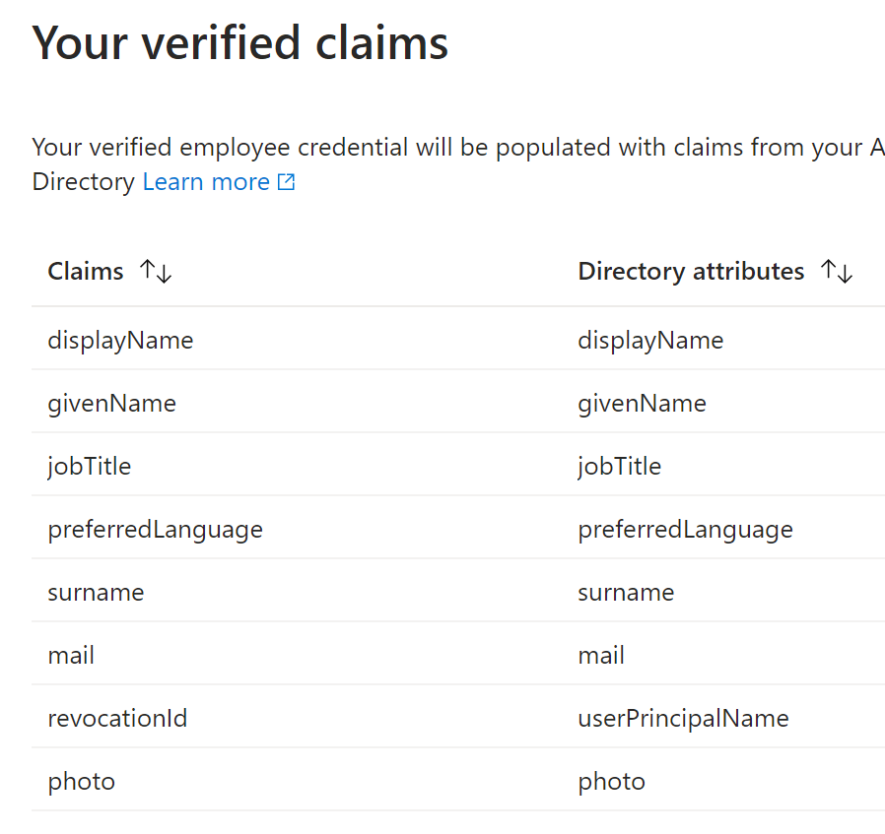Select givenName in the Claims column

tap(111, 404)
